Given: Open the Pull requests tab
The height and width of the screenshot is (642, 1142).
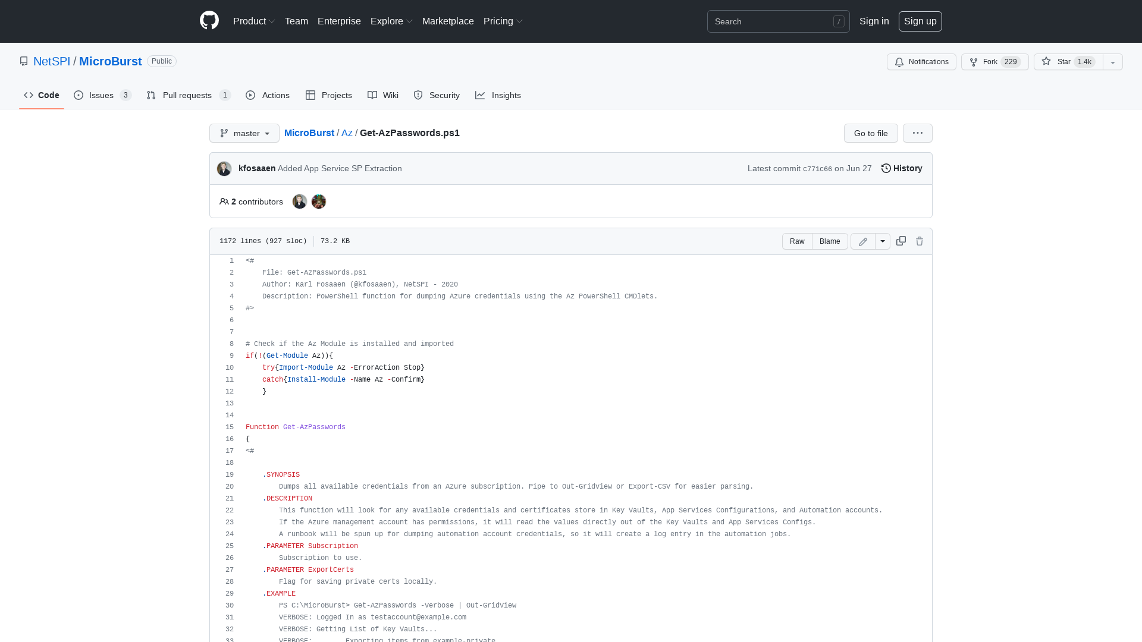Looking at the screenshot, I should (x=188, y=95).
